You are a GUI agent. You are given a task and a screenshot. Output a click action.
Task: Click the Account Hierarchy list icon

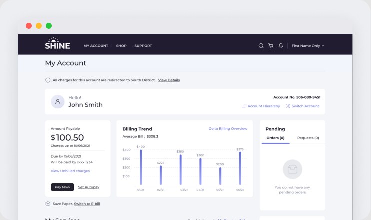click(x=244, y=106)
